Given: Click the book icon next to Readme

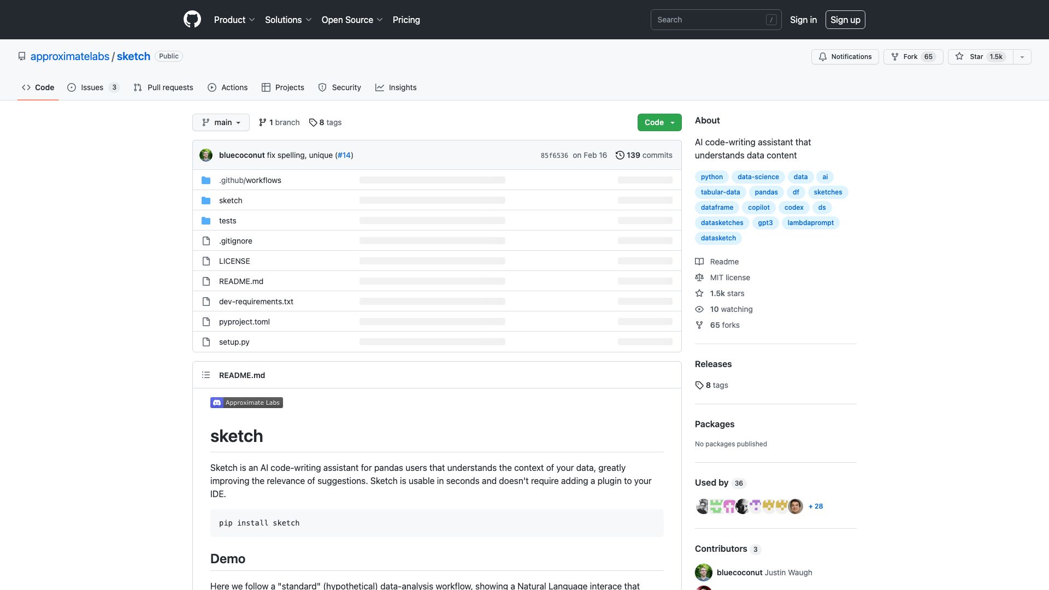Looking at the screenshot, I should (699, 262).
